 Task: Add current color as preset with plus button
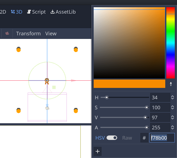click(98, 151)
